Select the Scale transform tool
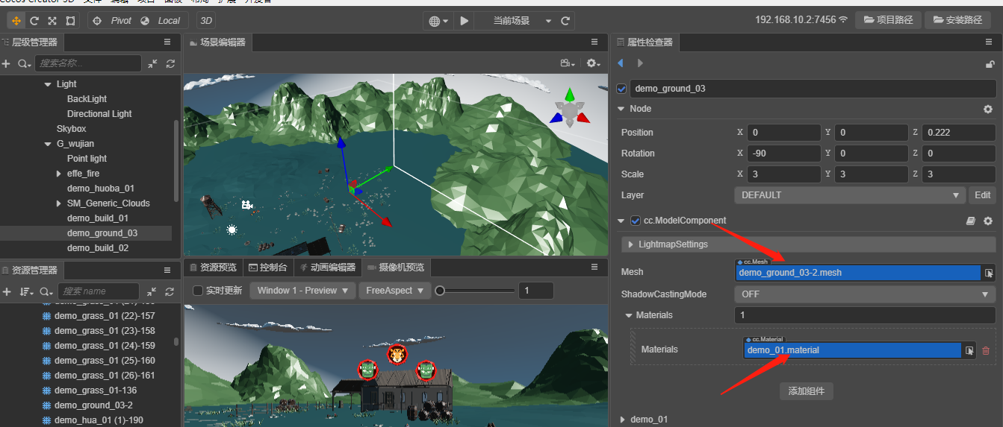1003x427 pixels. click(x=52, y=21)
